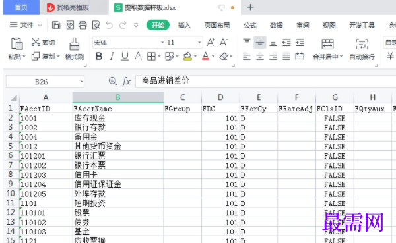Go to the 首页 home tab
This screenshot has width=396, height=243.
pos(21,7)
